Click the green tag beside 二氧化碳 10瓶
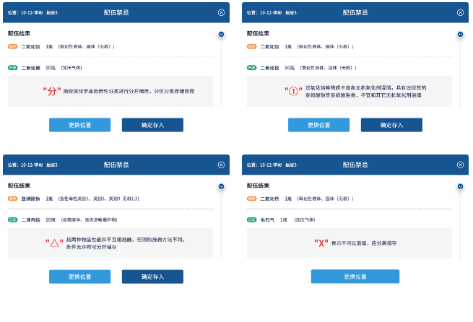 point(12,67)
